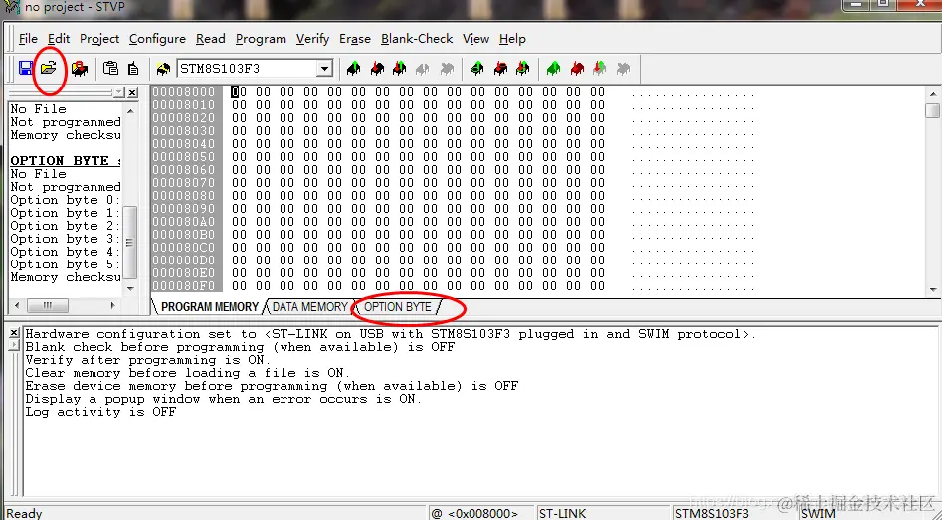Click 'Hardware configuration set to' log line
Image resolution: width=942 pixels, height=520 pixels.
click(x=391, y=334)
